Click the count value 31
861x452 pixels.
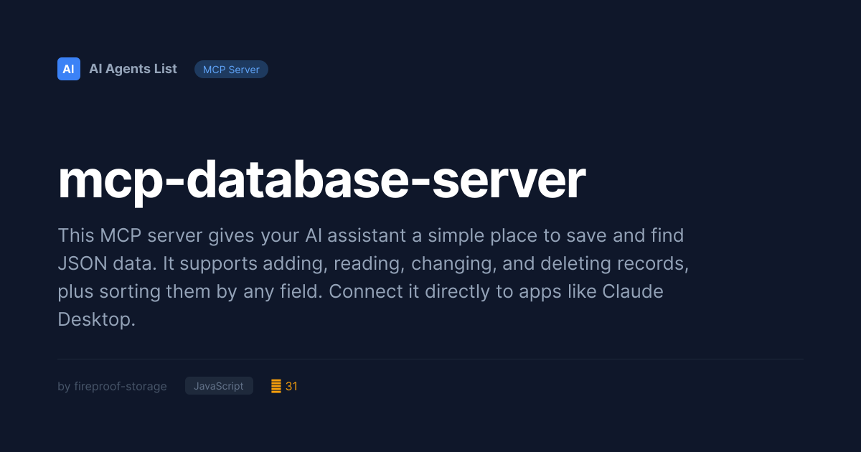click(291, 386)
